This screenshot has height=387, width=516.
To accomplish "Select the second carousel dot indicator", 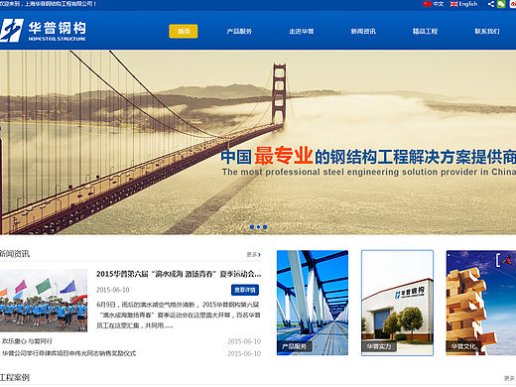I will click(x=258, y=227).
